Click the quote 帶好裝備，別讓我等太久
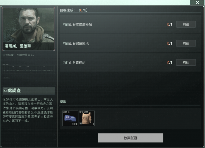The height and width of the screenshot is (148, 205). coord(18,55)
